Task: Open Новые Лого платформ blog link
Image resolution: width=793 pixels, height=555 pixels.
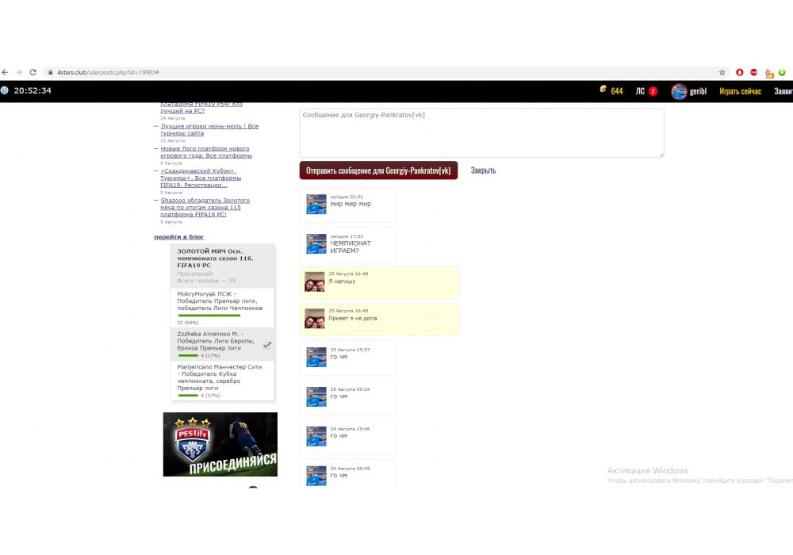Action: pos(206,152)
